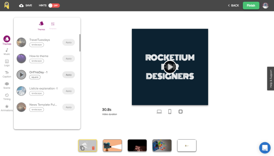Click the 30.8s video duration text
274x156 pixels.
[x=107, y=110]
